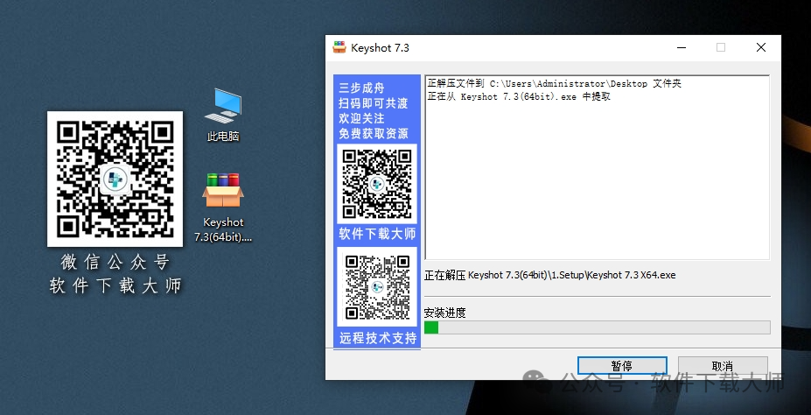Click the QR code above 软件下载大师 in the installer sidebar
The image size is (811, 415).
tap(377, 184)
